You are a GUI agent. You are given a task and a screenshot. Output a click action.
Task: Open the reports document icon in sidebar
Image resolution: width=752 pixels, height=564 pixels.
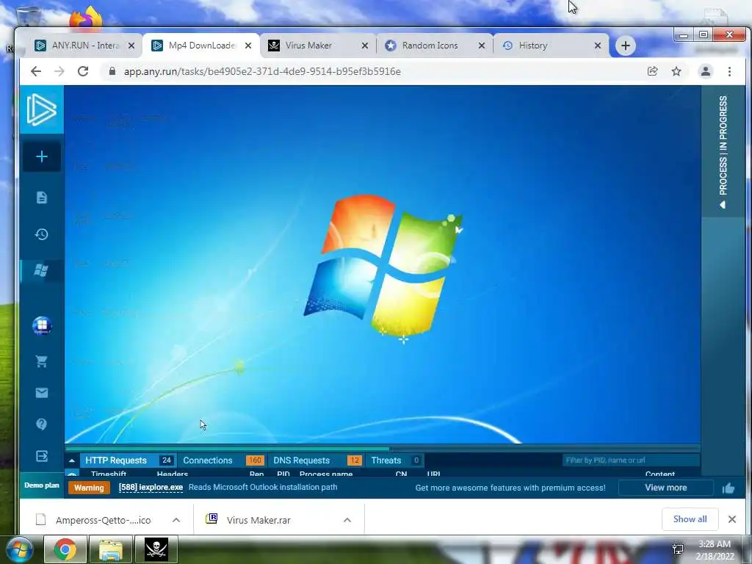coord(42,198)
